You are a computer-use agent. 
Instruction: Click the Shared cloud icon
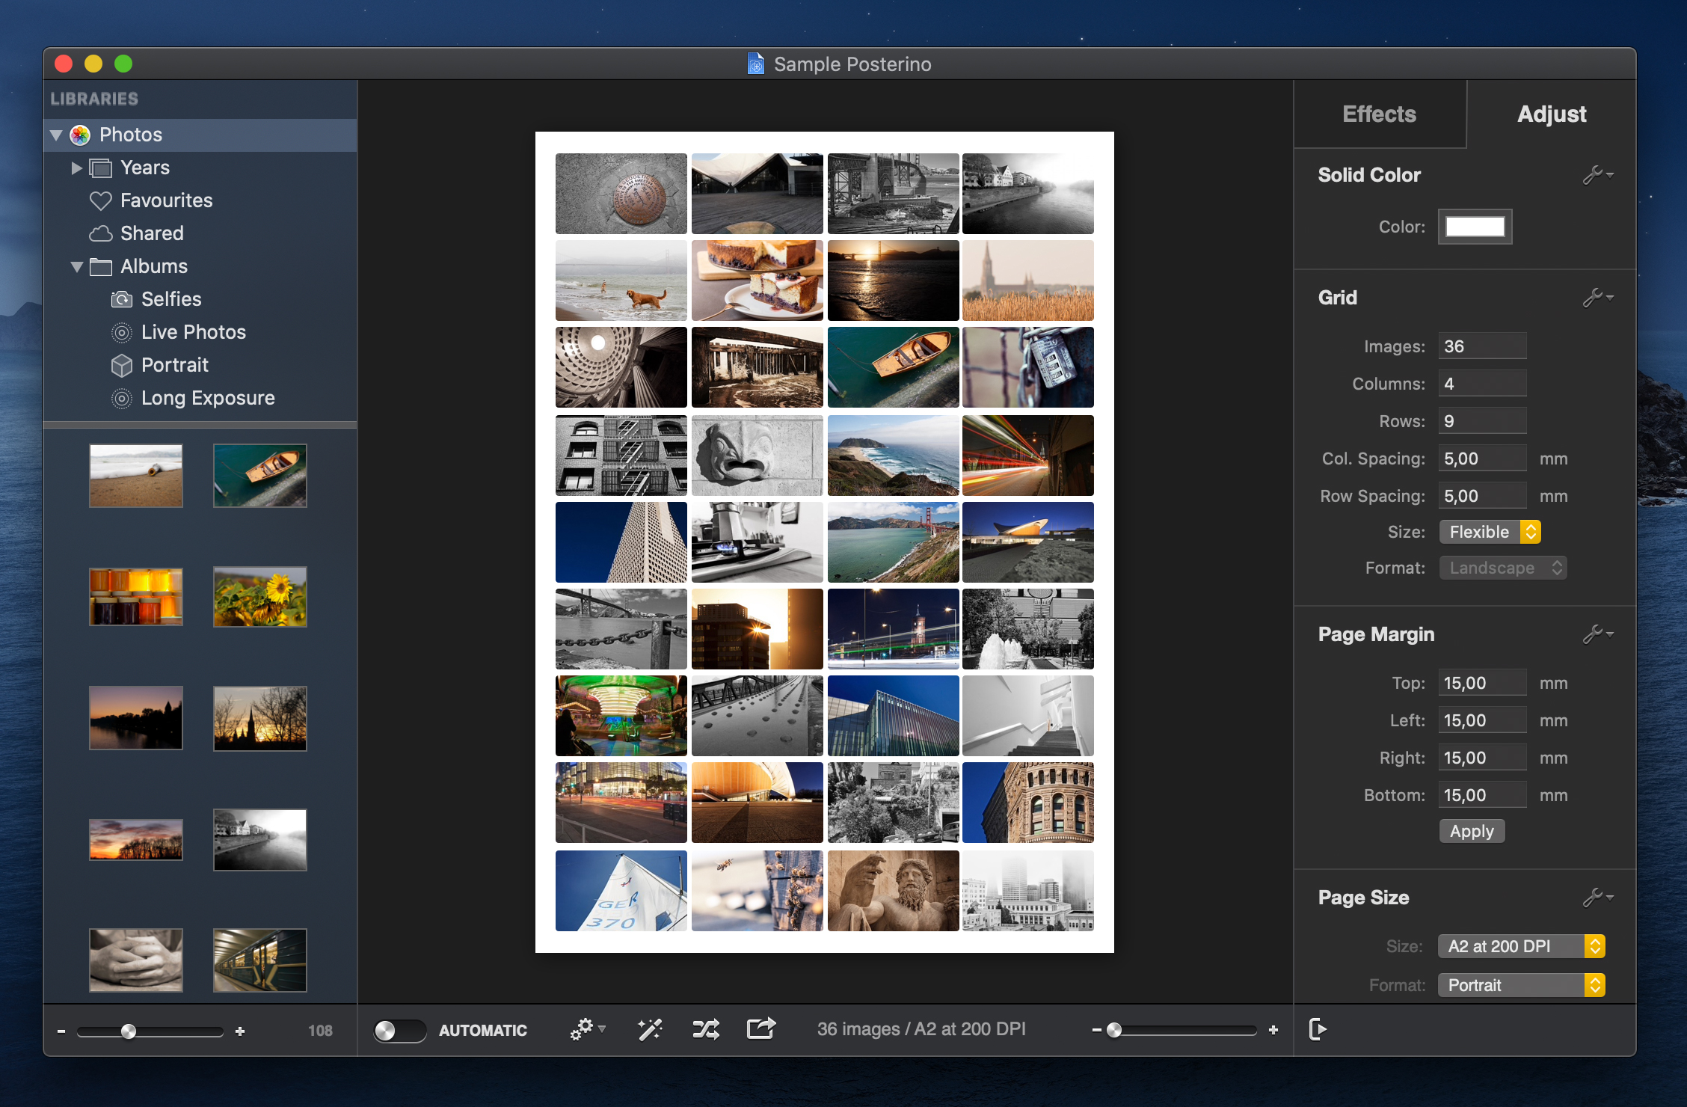(x=100, y=233)
